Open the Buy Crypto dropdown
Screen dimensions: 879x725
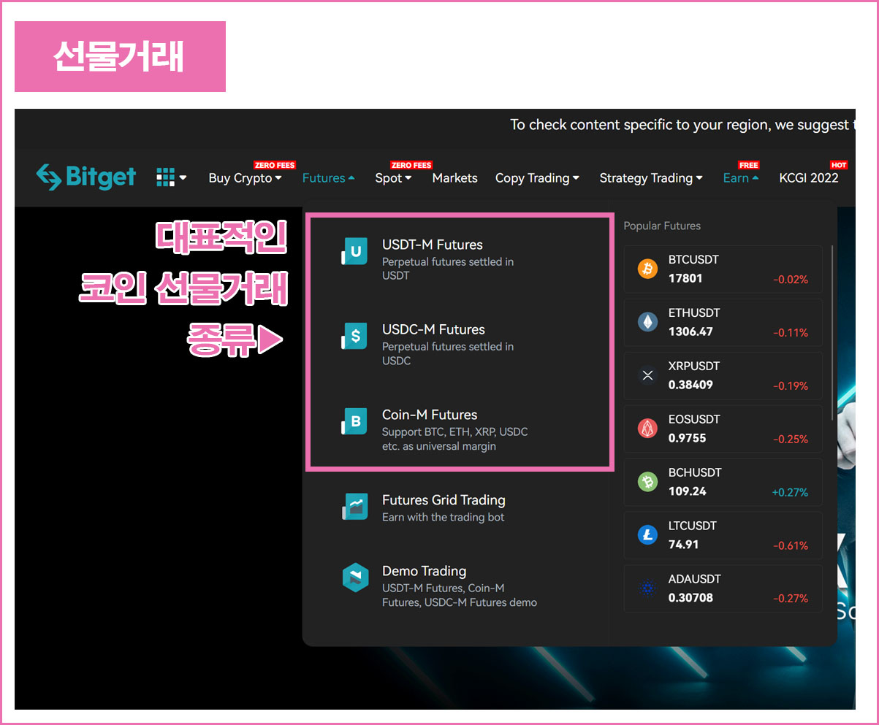click(245, 178)
